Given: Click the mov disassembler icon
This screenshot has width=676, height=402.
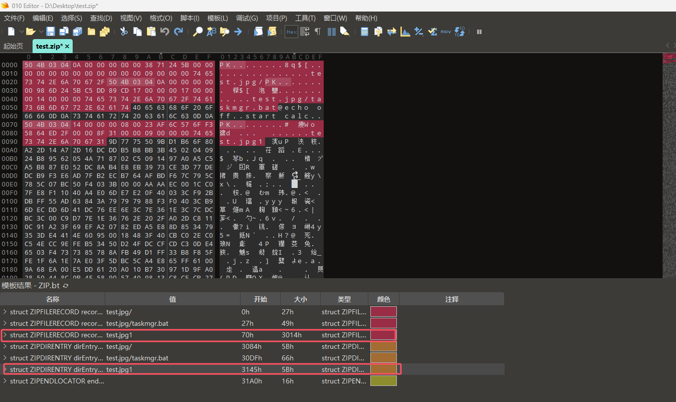Looking at the screenshot, I should click(x=446, y=32).
